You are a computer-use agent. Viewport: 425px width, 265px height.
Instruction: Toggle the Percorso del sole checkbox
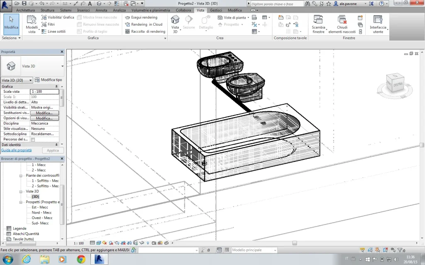tap(33, 140)
